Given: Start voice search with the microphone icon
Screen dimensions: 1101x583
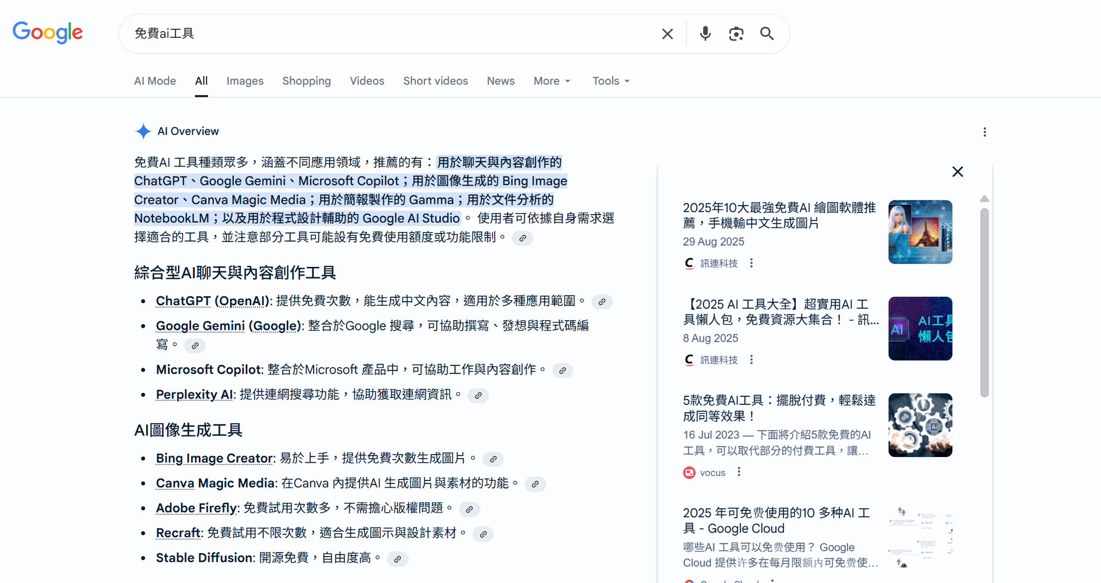Looking at the screenshot, I should click(705, 34).
